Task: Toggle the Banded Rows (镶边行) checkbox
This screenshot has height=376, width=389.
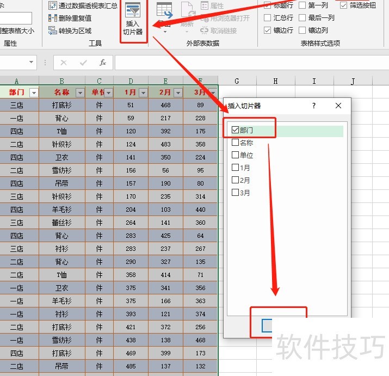Action: click(x=267, y=30)
